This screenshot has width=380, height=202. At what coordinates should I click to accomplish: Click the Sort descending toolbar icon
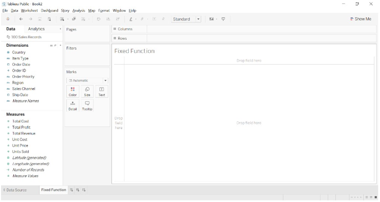(118, 19)
